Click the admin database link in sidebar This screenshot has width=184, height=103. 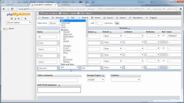(11, 29)
